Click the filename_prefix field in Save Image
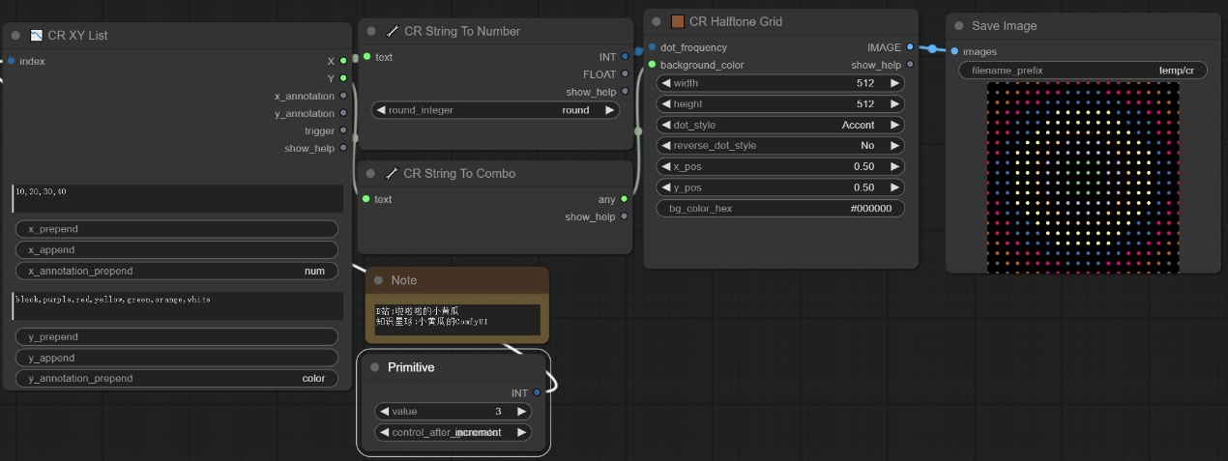Screen dimensions: 1228x461 click(x=1082, y=71)
